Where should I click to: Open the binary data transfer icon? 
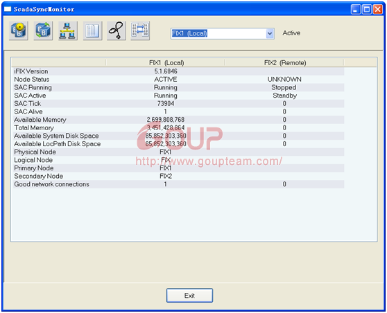[140, 30]
